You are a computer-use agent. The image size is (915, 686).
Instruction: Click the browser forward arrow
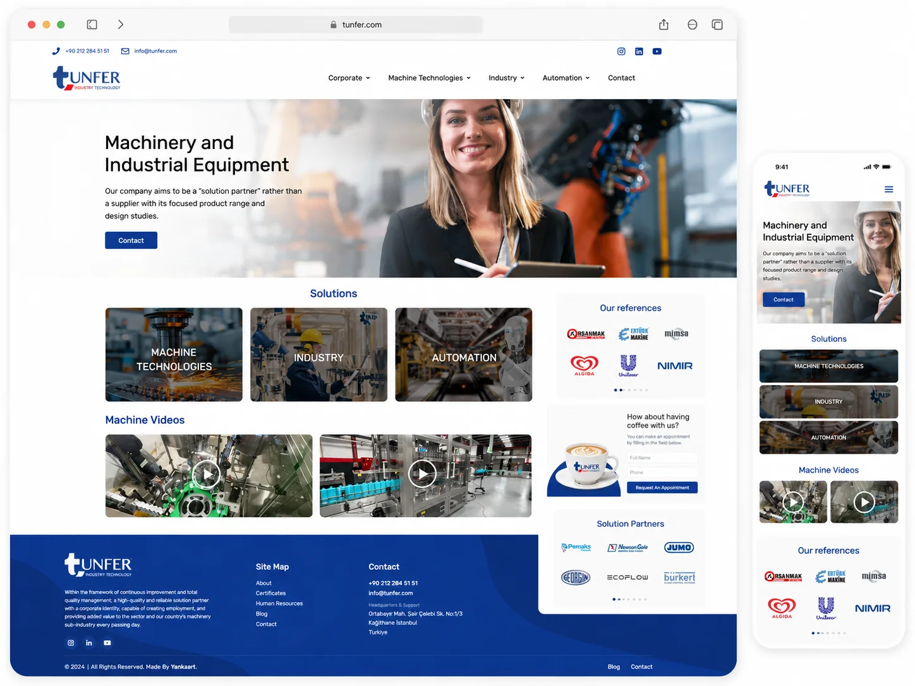pos(121,25)
